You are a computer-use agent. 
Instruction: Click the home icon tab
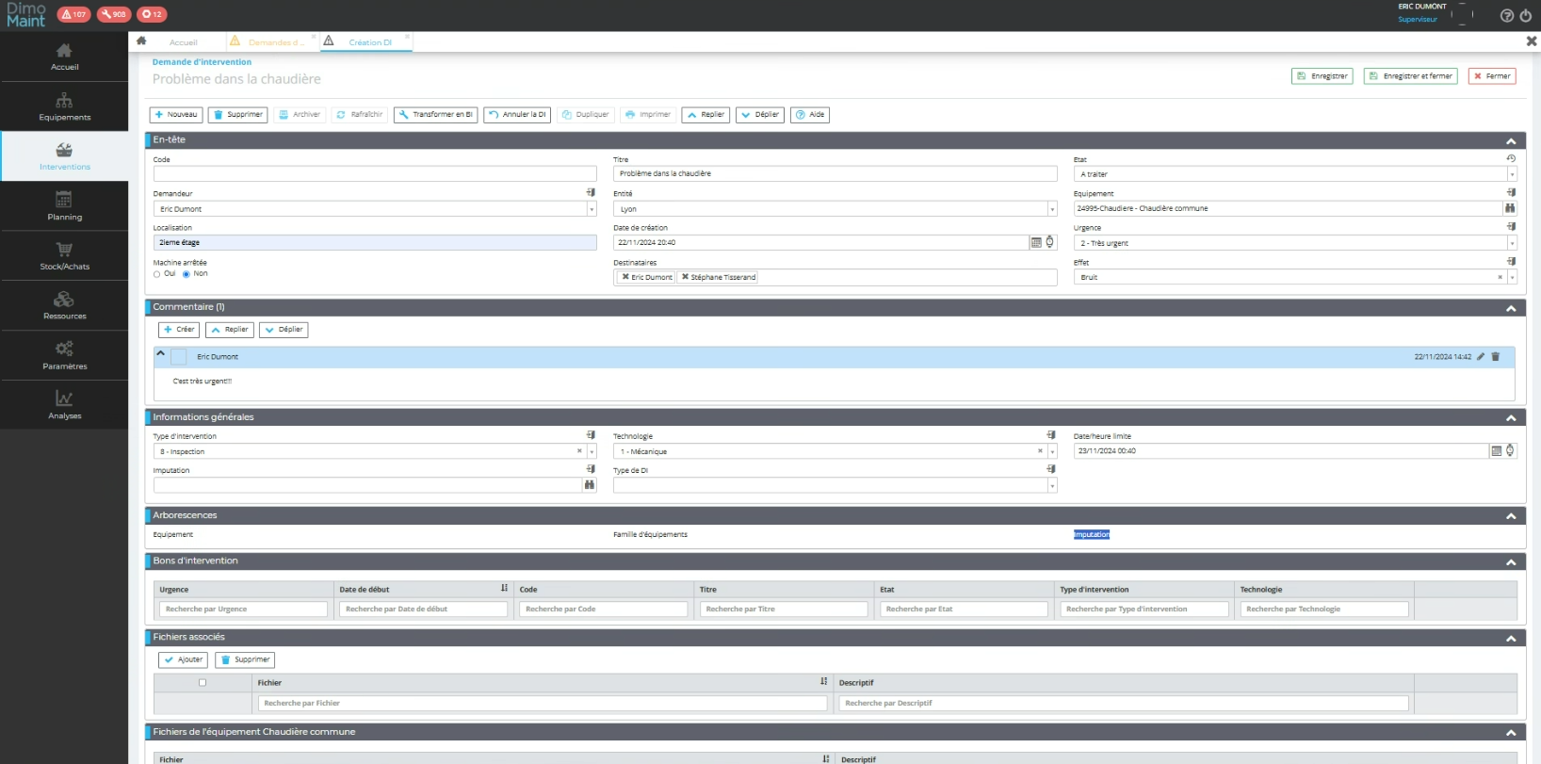coord(141,41)
